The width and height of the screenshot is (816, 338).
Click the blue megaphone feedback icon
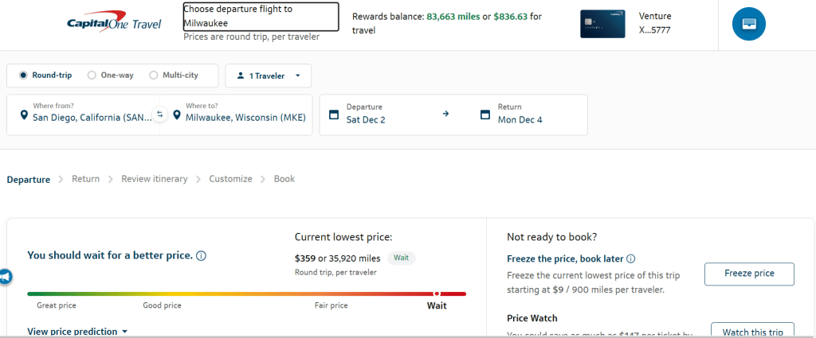tap(6, 278)
